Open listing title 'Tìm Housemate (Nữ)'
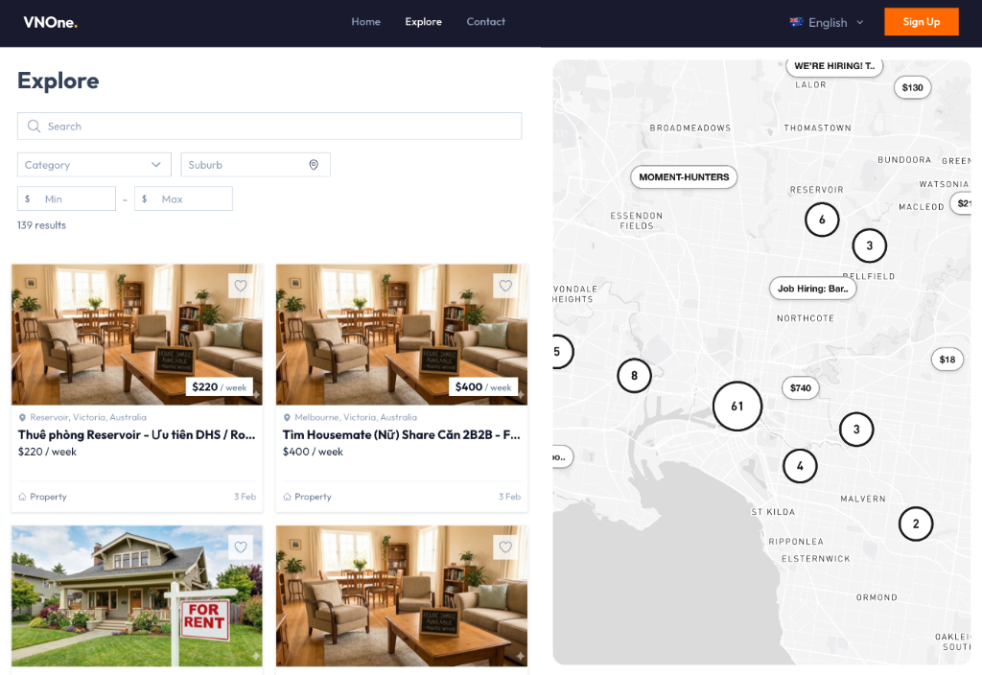 pyautogui.click(x=402, y=434)
